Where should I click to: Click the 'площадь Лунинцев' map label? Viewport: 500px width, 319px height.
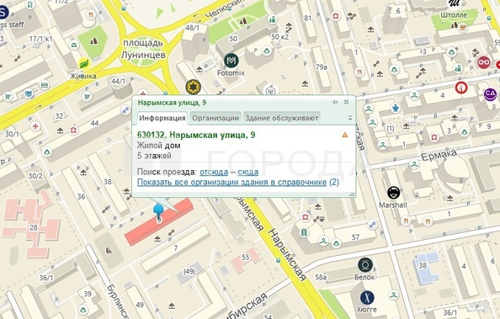tap(144, 49)
